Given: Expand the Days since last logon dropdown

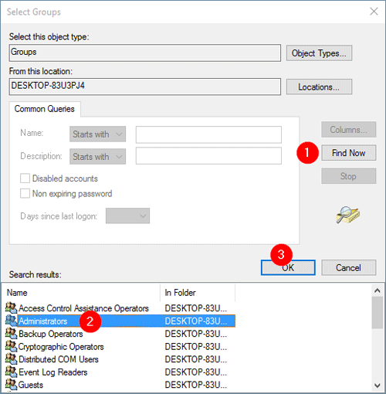Looking at the screenshot, I should coord(127,216).
